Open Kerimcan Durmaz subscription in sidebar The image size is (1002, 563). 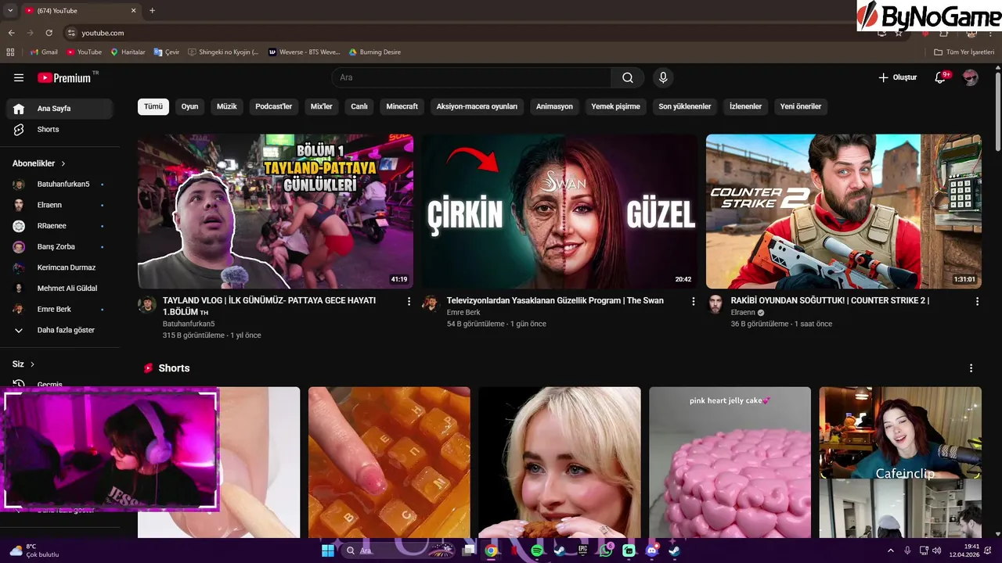click(x=59, y=267)
